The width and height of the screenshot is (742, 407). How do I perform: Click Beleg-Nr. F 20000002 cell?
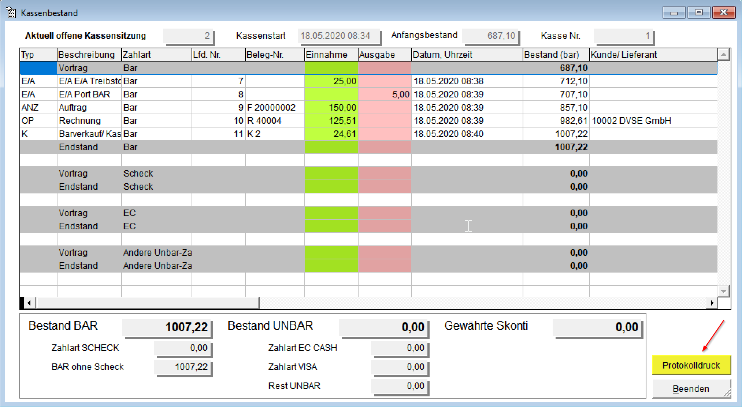click(x=275, y=107)
